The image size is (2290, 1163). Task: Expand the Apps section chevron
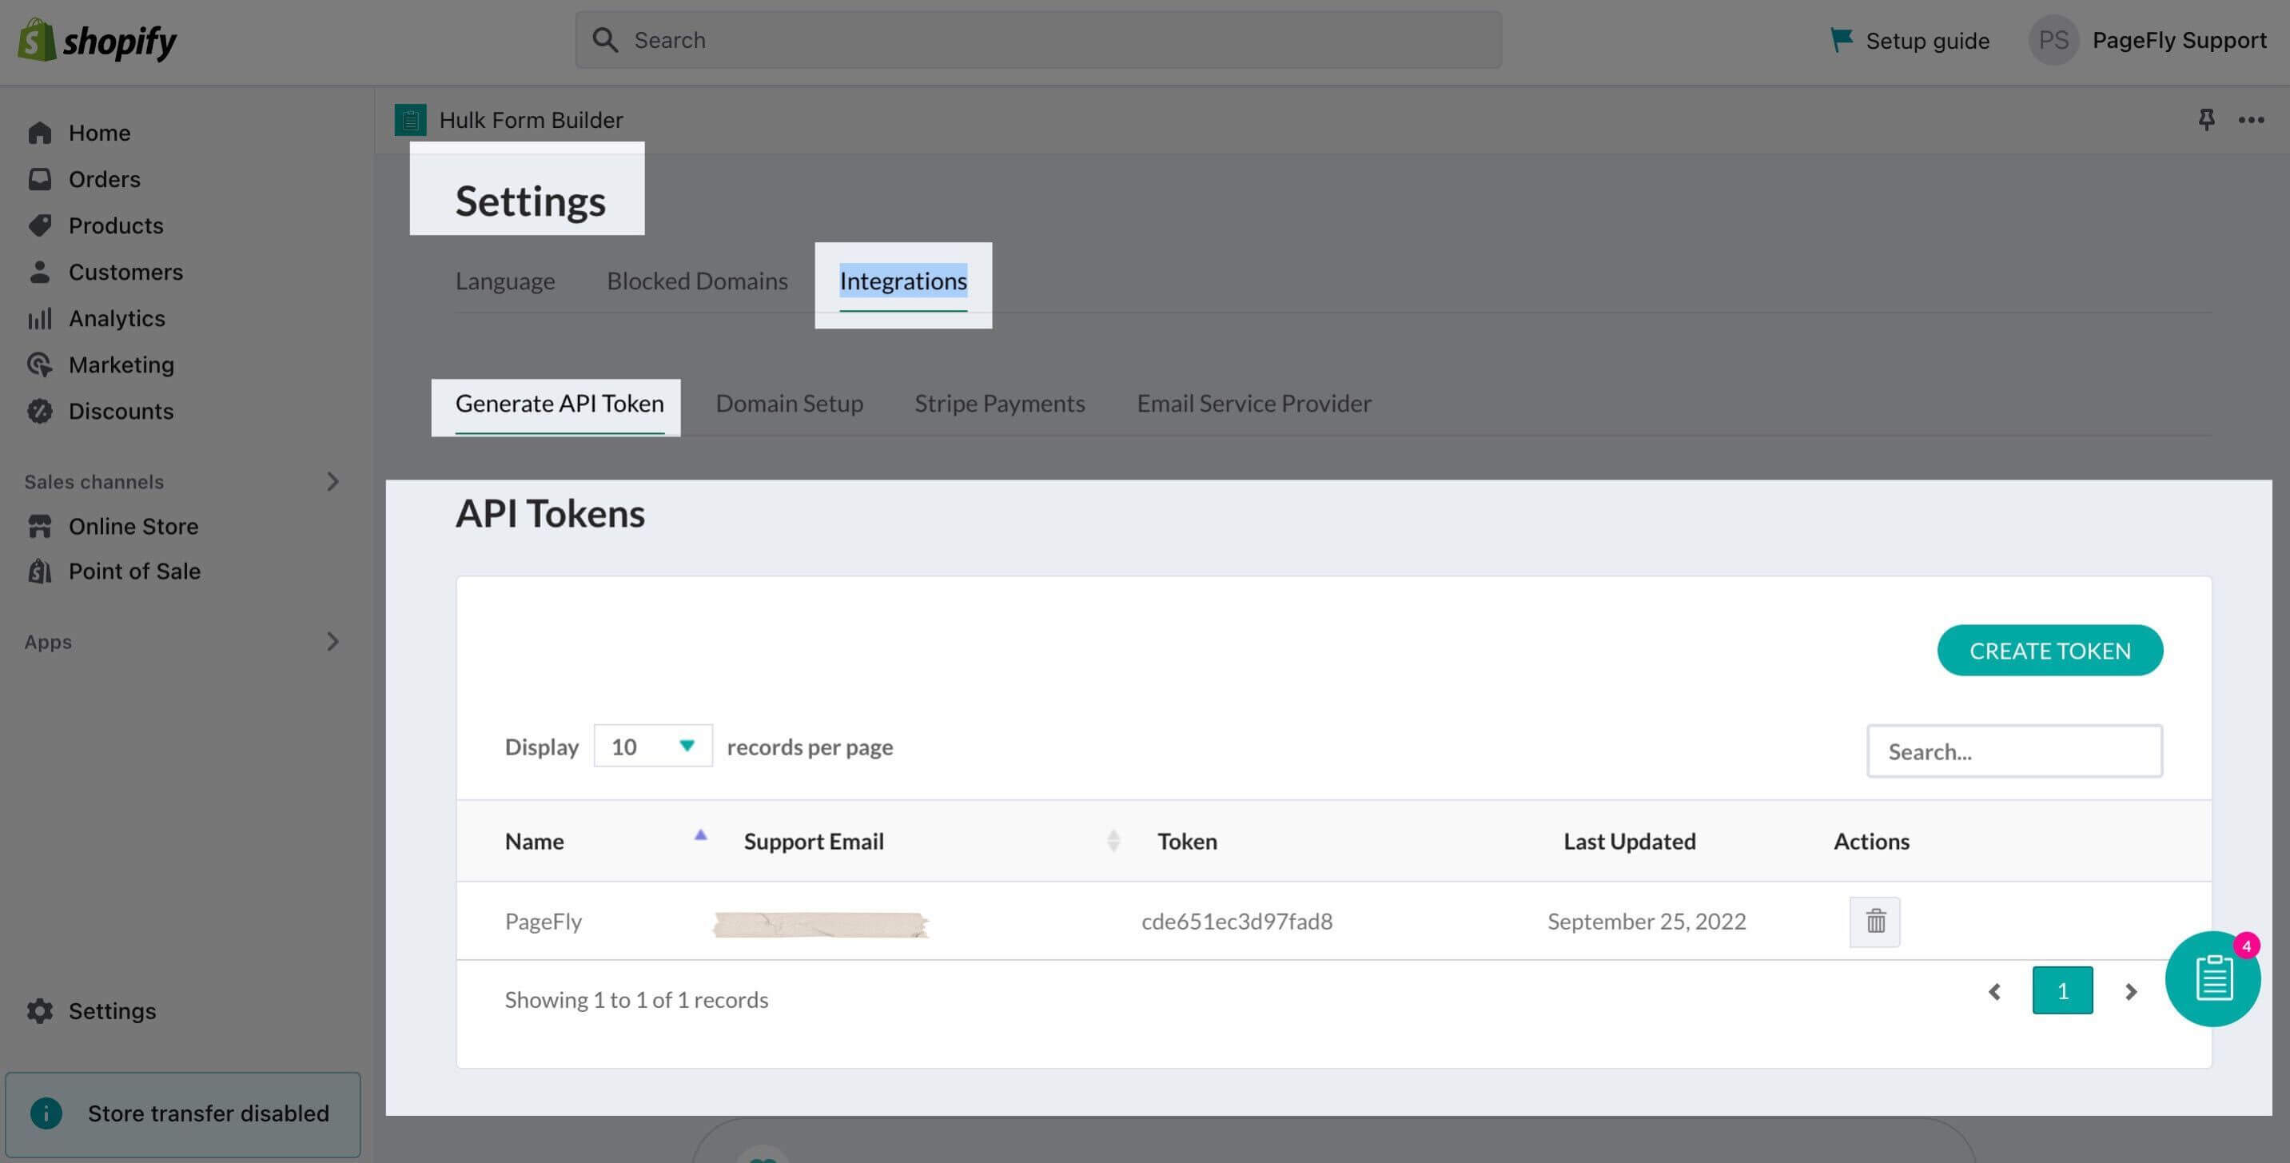(x=333, y=641)
